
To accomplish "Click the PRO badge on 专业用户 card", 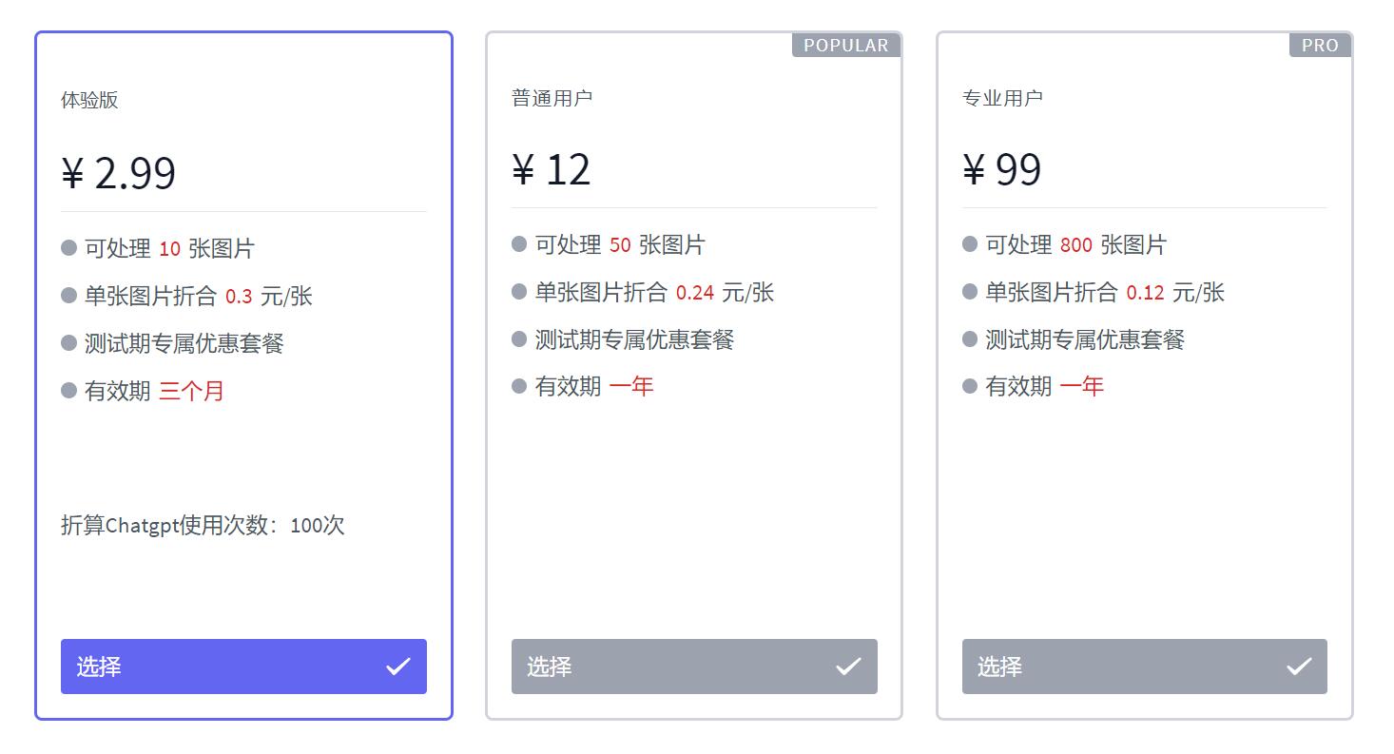I will pyautogui.click(x=1320, y=45).
